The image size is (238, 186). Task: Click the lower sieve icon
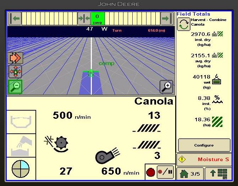[x=146, y=145]
